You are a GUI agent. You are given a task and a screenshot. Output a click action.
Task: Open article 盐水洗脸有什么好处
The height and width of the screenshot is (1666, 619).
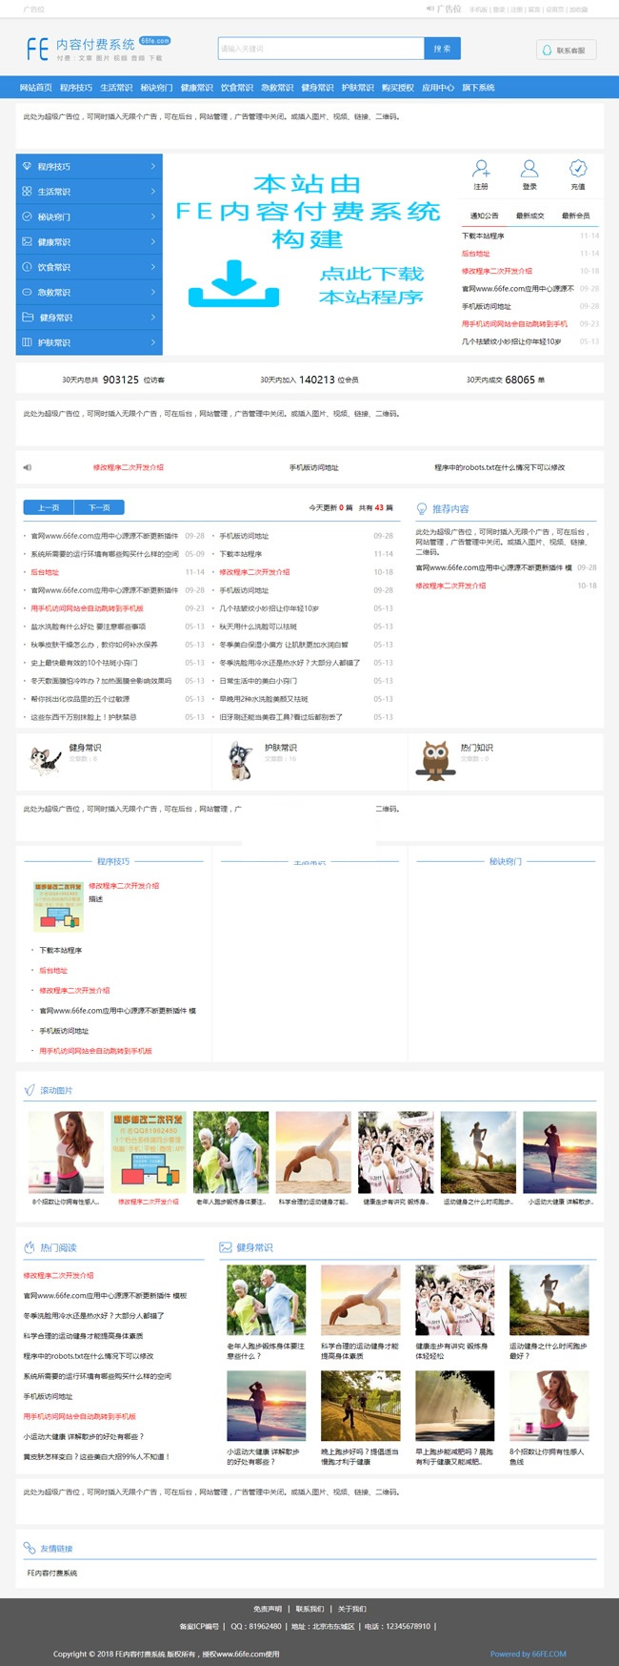[88, 627]
